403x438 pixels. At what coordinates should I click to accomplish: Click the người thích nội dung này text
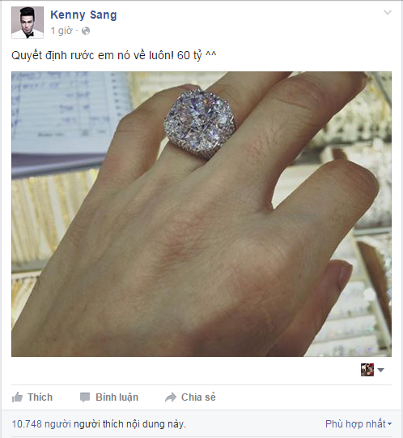(x=129, y=424)
